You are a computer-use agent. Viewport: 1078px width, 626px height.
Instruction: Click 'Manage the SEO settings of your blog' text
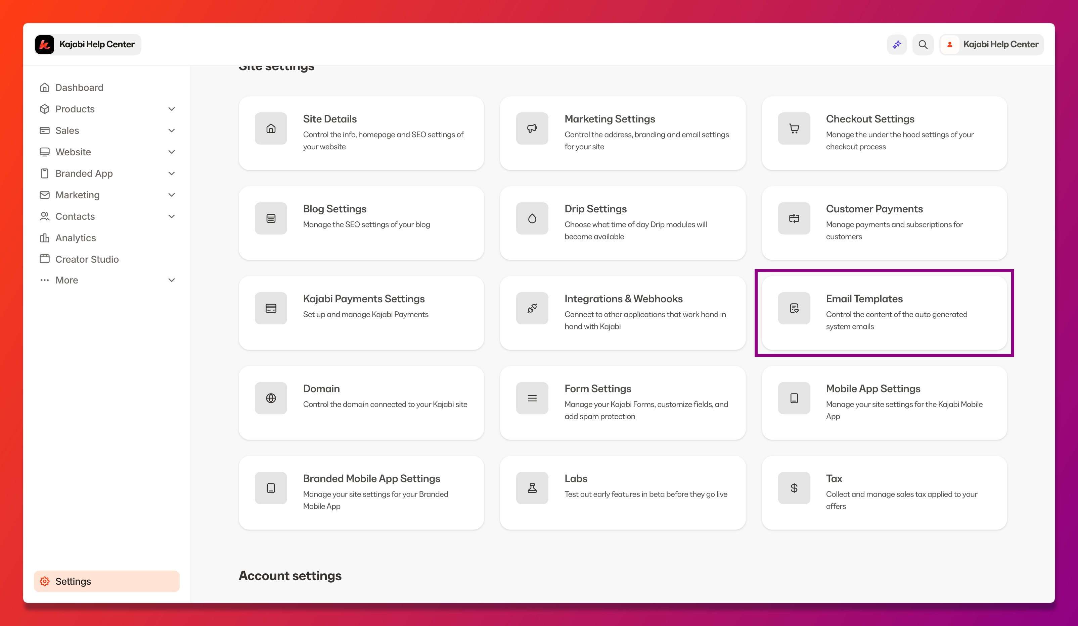coord(367,224)
